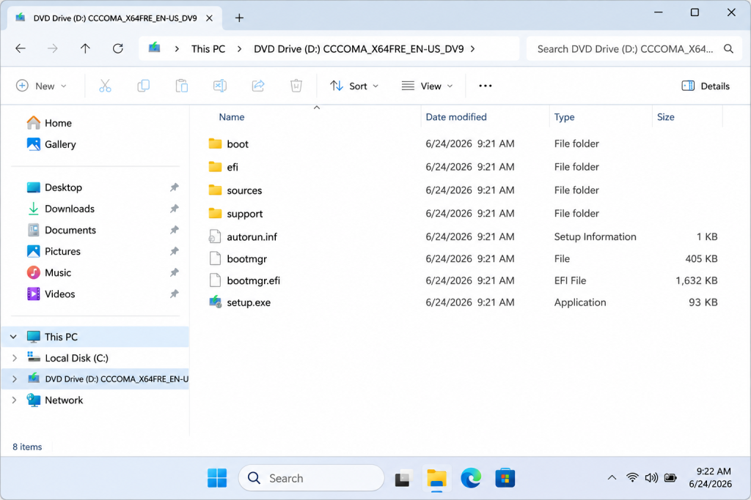Screen dimensions: 751x500
Task: Click This PC in the address breadcrumb
Action: pos(208,49)
